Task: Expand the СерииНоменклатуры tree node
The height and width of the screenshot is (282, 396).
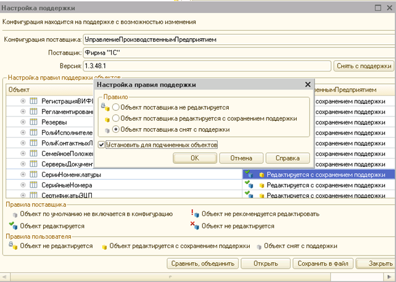Action: pyautogui.click(x=23, y=174)
